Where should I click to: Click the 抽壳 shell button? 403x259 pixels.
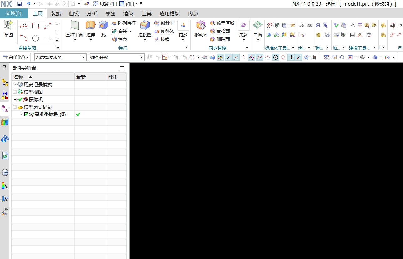pos(119,39)
